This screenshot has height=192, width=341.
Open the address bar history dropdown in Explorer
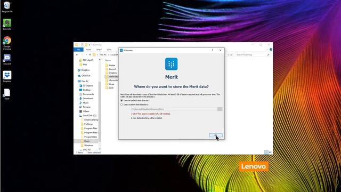tap(228, 55)
